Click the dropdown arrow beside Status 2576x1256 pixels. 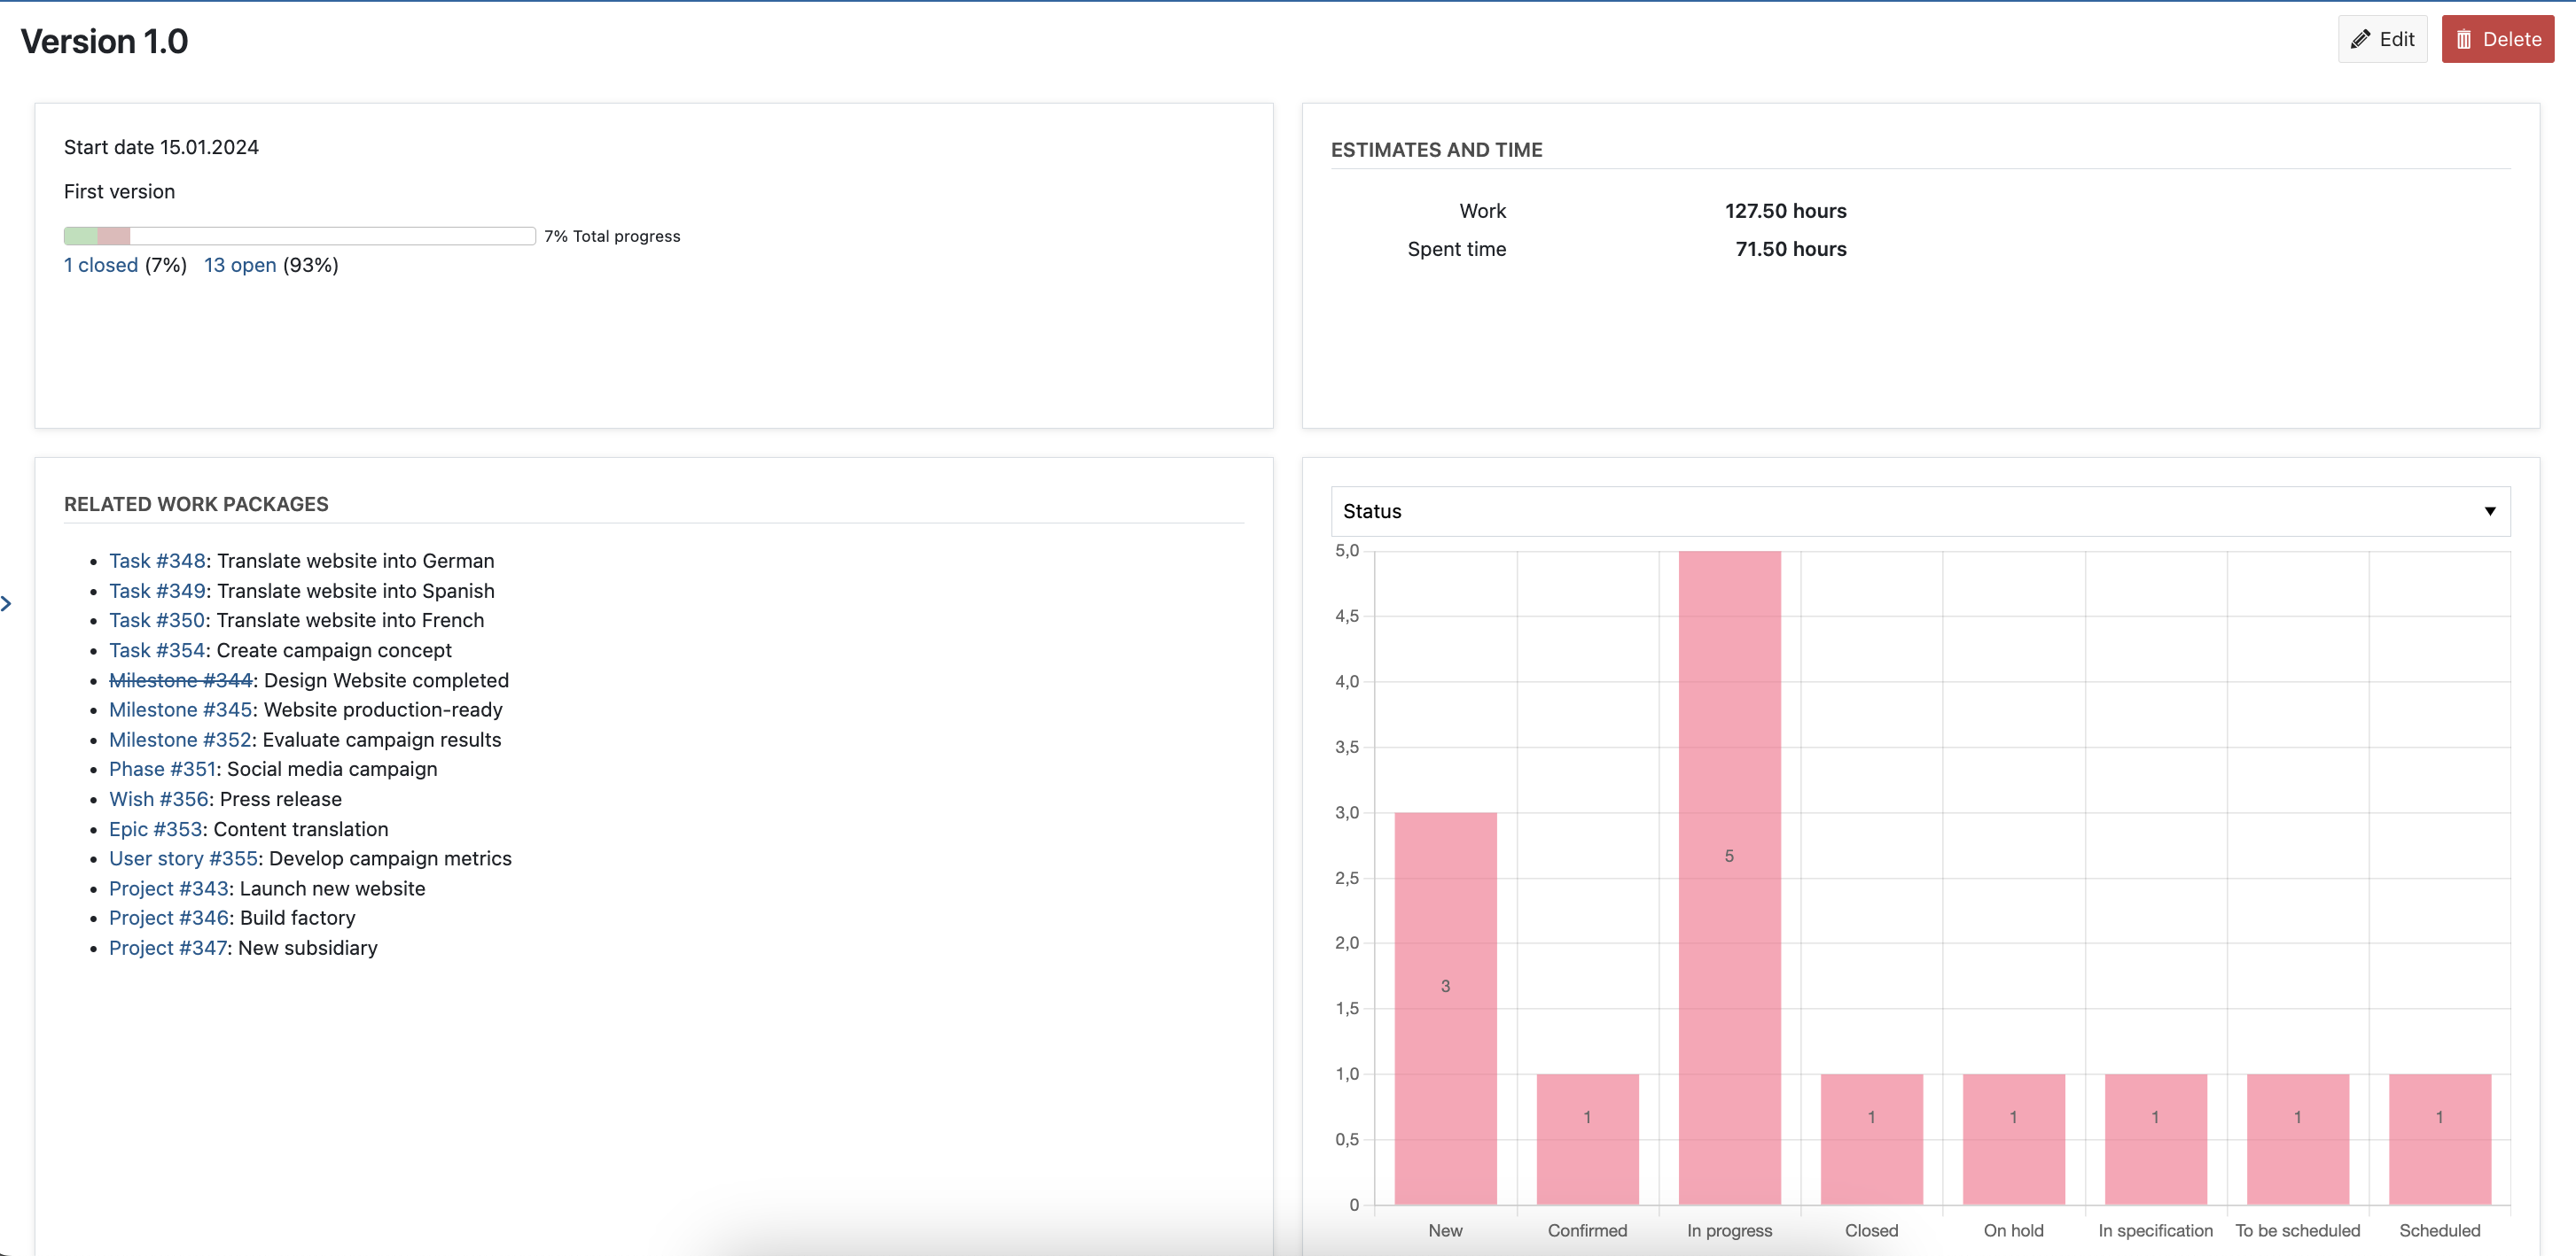[2489, 512]
